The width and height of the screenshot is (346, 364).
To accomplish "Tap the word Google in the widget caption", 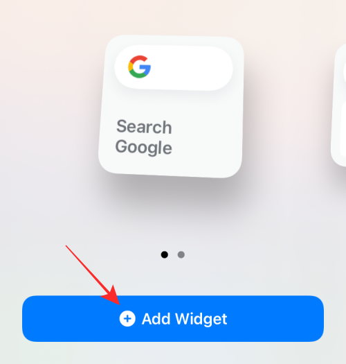I will click(144, 148).
